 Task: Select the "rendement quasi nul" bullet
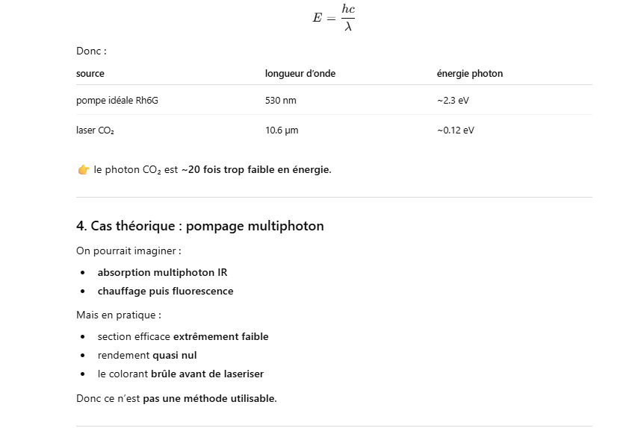(x=147, y=355)
